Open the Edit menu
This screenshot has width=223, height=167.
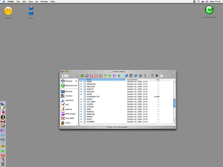pyautogui.click(x=24, y=2)
